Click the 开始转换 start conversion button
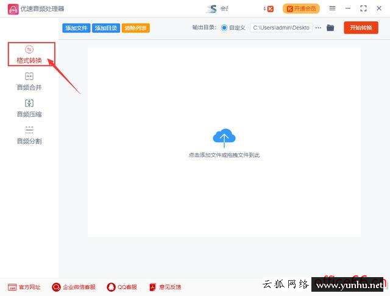This screenshot has width=390, height=296. 361,27
